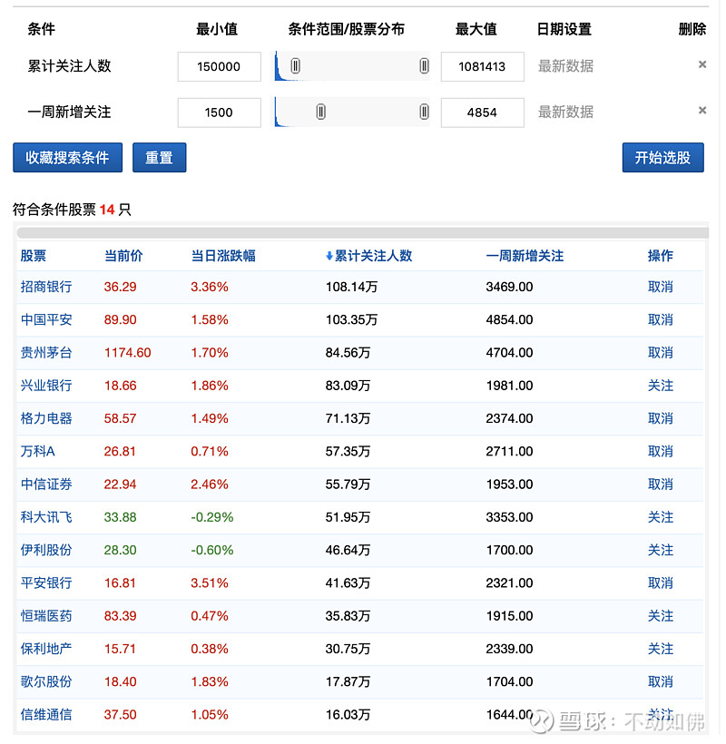This screenshot has width=726, height=744.
Task: Delete the 累计关注人数 condition row
Action: pyautogui.click(x=702, y=64)
